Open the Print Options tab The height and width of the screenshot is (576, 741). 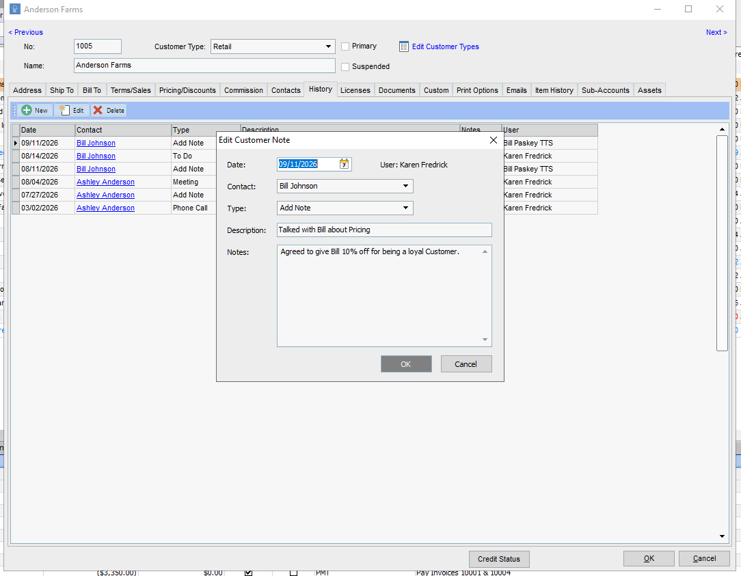click(477, 90)
